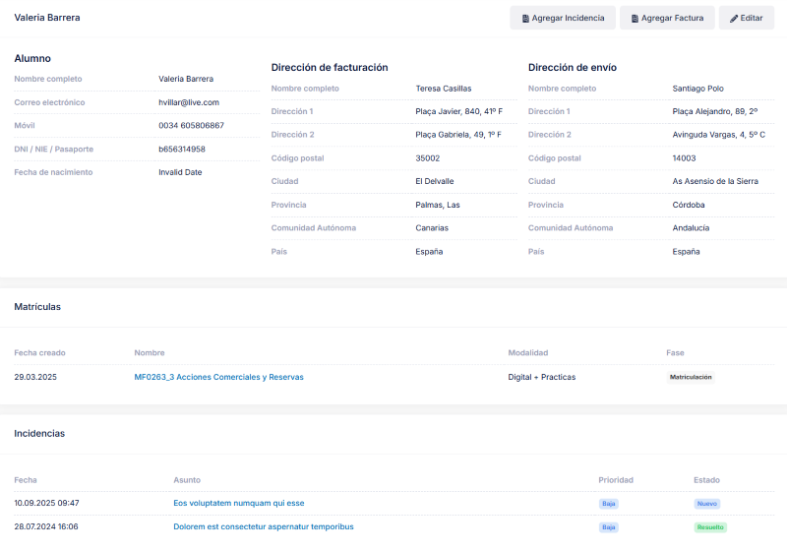Click the pencil icon on Editar
The height and width of the screenshot is (552, 787).
tap(734, 19)
